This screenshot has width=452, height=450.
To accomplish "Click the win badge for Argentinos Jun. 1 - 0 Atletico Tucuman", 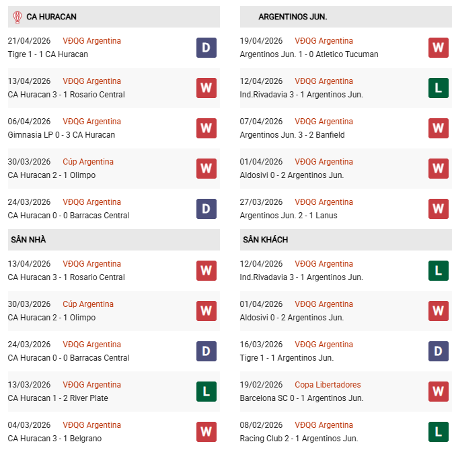I will pos(438,48).
